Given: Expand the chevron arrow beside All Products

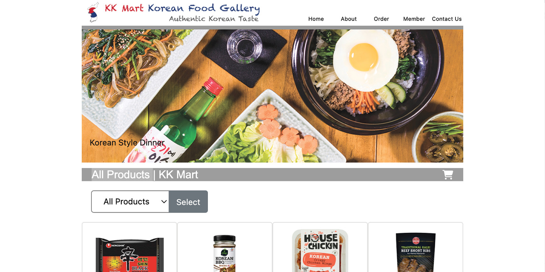Looking at the screenshot, I should click(164, 202).
